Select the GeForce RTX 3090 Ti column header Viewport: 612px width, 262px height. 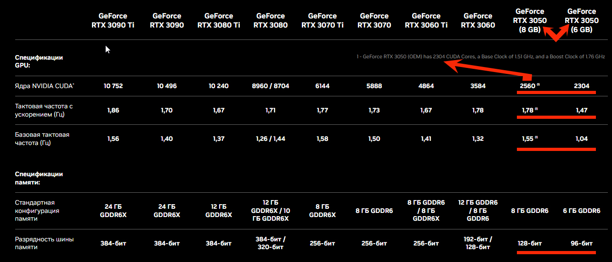point(113,21)
